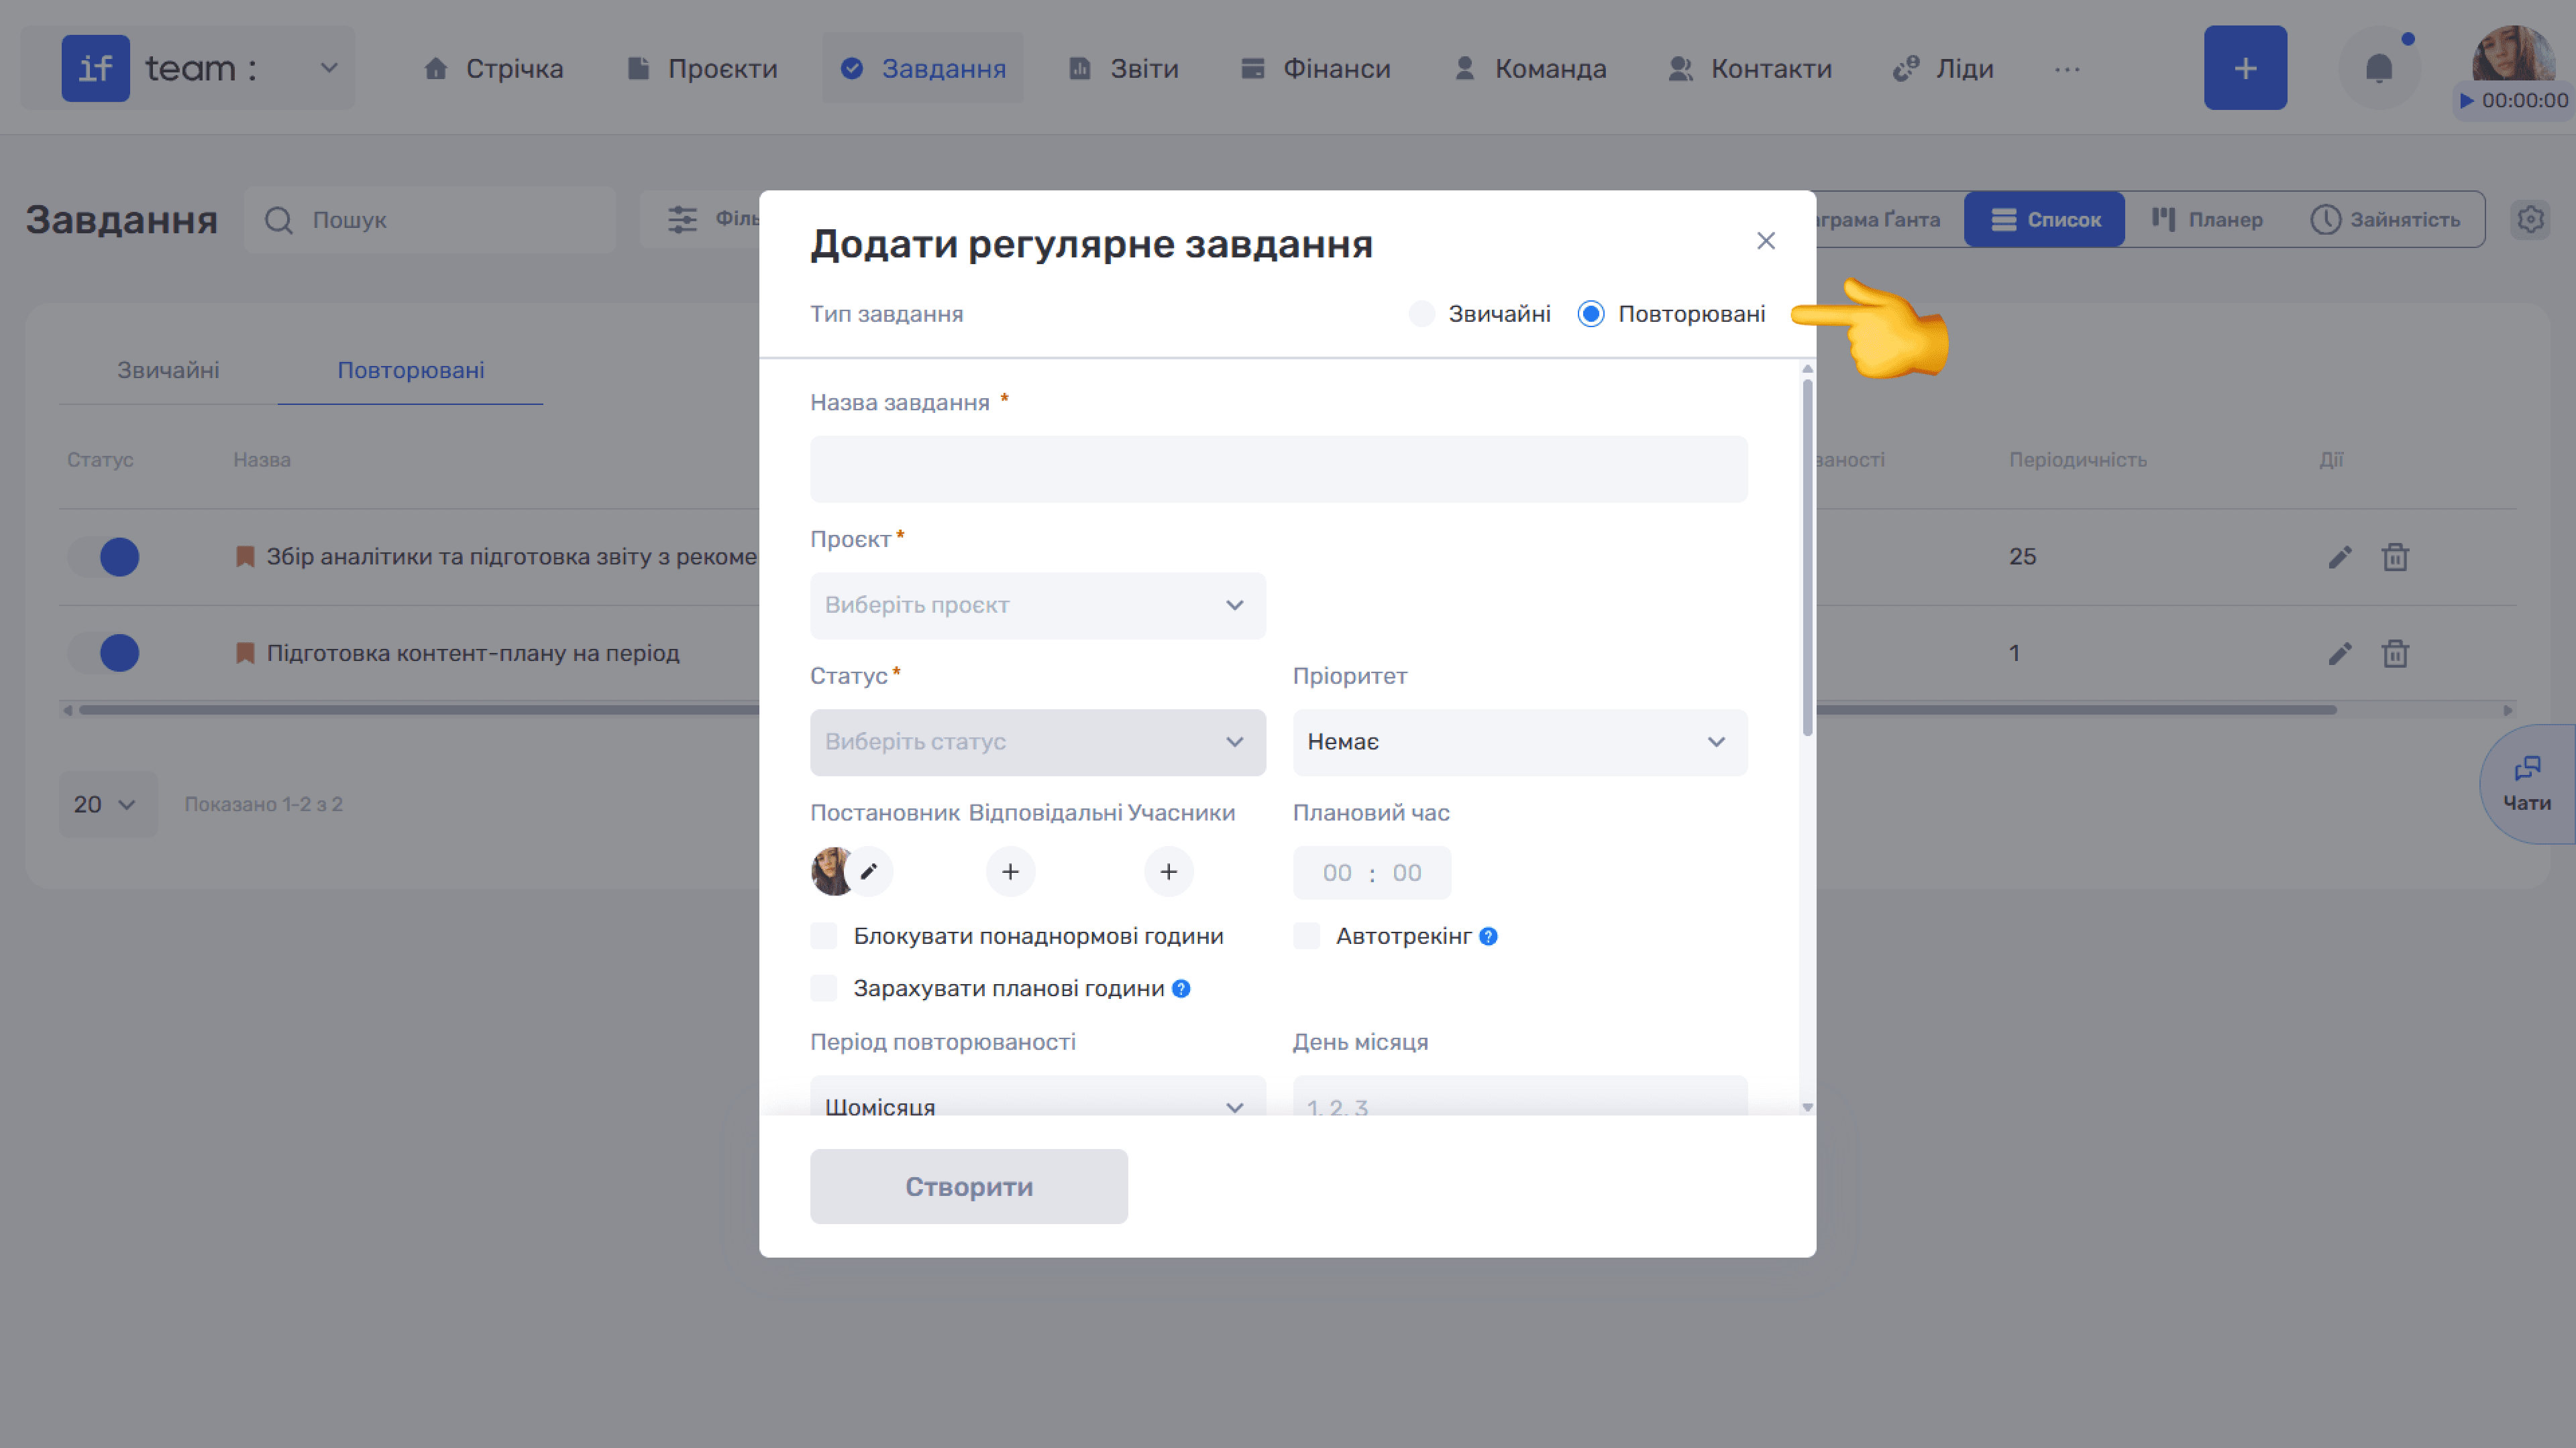Image resolution: width=2576 pixels, height=1448 pixels.
Task: Open the user profile avatar
Action: click(2513, 53)
